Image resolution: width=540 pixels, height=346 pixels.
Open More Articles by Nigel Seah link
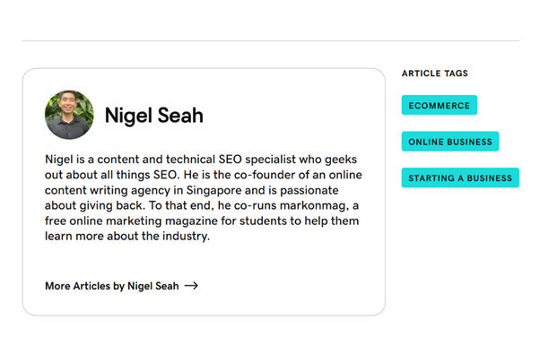pyautogui.click(x=121, y=286)
